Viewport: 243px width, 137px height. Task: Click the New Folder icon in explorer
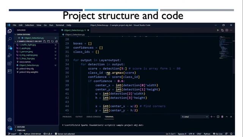[x=49, y=41]
